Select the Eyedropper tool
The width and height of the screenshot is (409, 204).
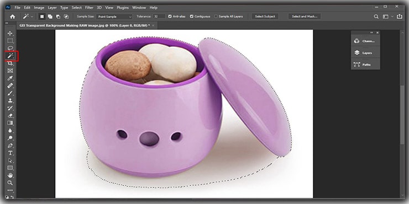pos(10,78)
